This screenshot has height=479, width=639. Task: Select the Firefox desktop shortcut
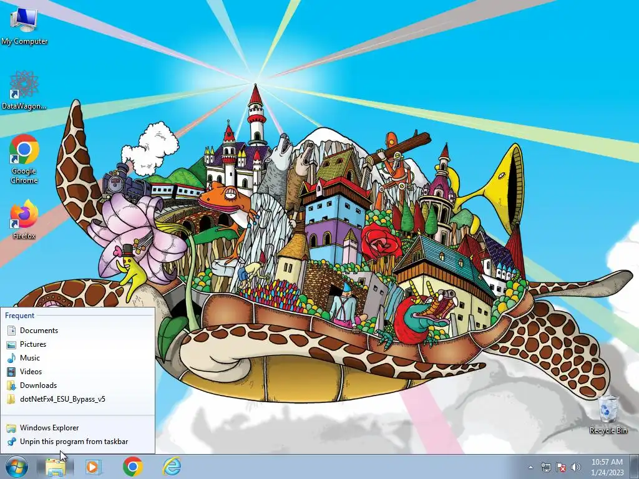(x=24, y=219)
